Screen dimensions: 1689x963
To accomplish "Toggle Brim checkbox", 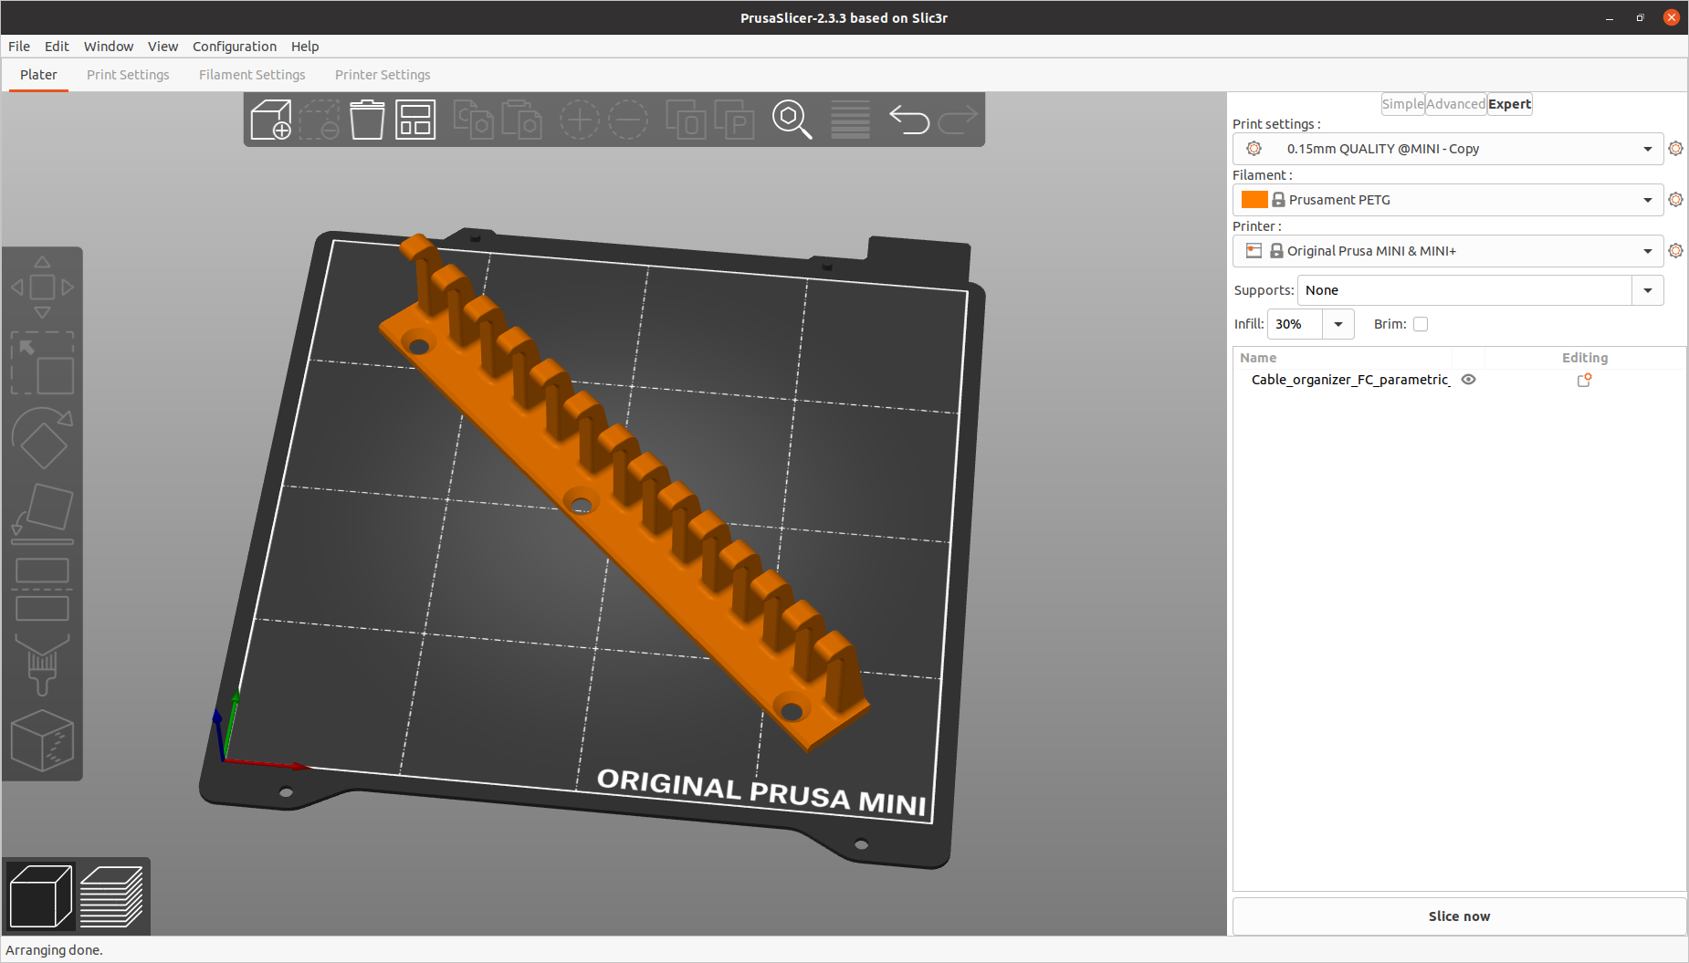I will point(1421,324).
